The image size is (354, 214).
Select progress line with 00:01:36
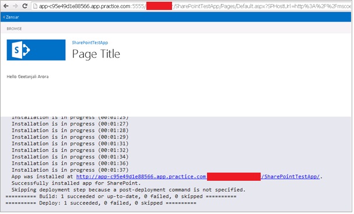coord(70,163)
